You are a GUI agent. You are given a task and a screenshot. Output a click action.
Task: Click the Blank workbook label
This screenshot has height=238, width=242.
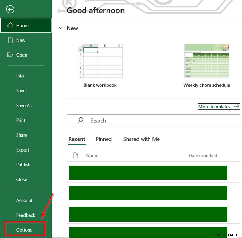tap(100, 85)
